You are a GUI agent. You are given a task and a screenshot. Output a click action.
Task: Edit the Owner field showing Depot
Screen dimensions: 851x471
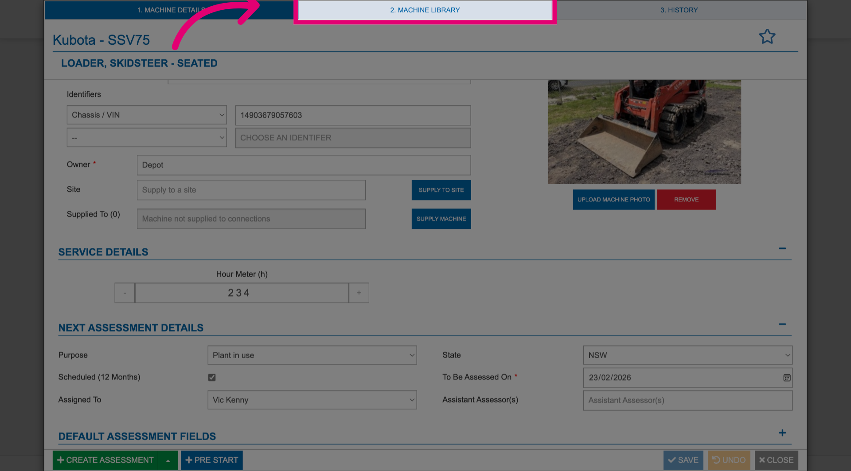(x=304, y=165)
